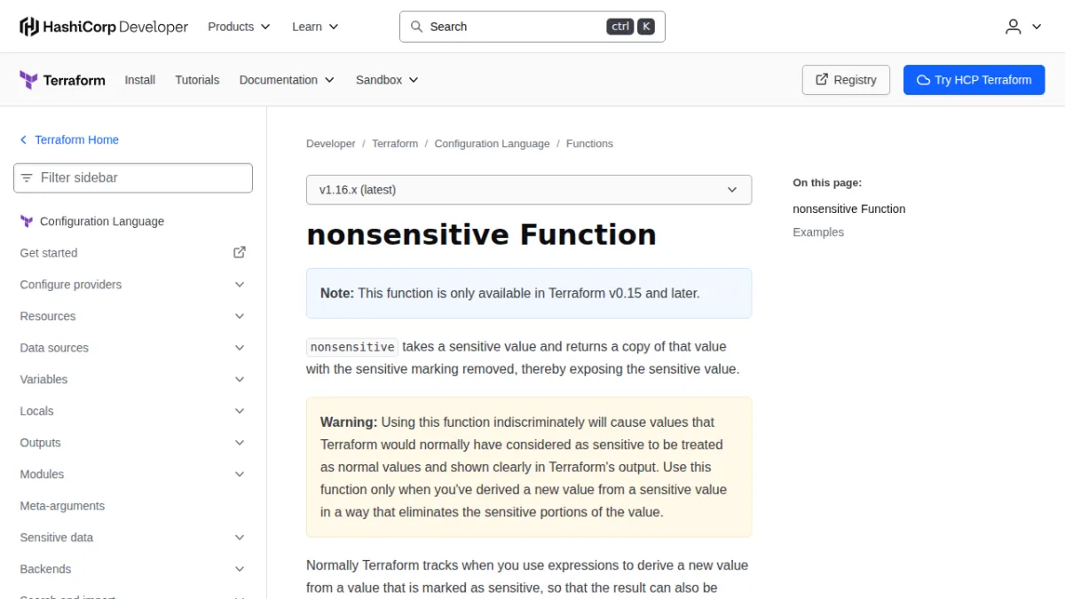Click the back arrow next to Terraform Home
The height and width of the screenshot is (599, 1065).
(x=24, y=140)
